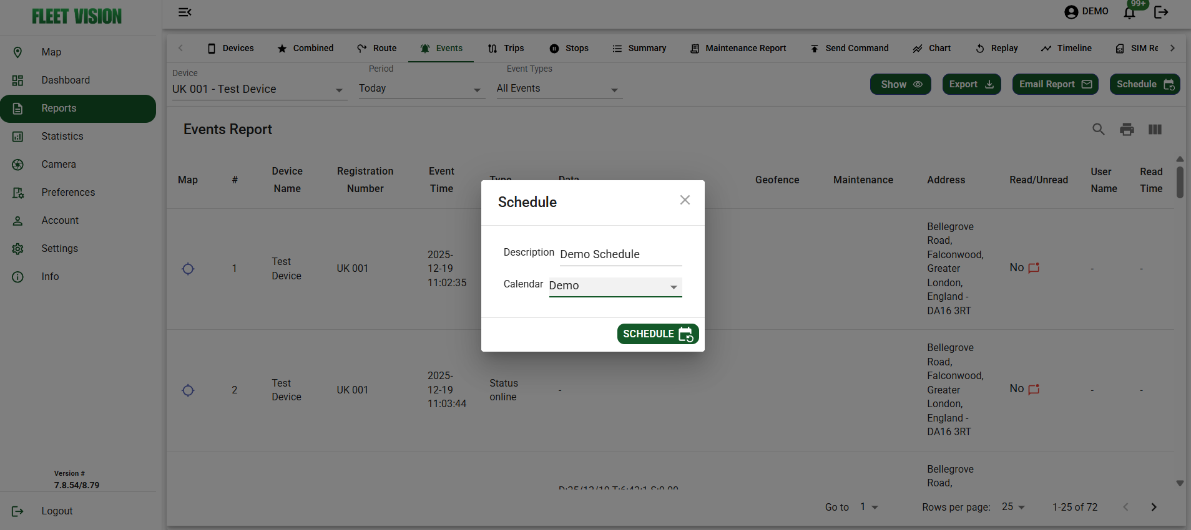Locate row 2 event on map
Image resolution: width=1191 pixels, height=530 pixels.
click(x=188, y=390)
